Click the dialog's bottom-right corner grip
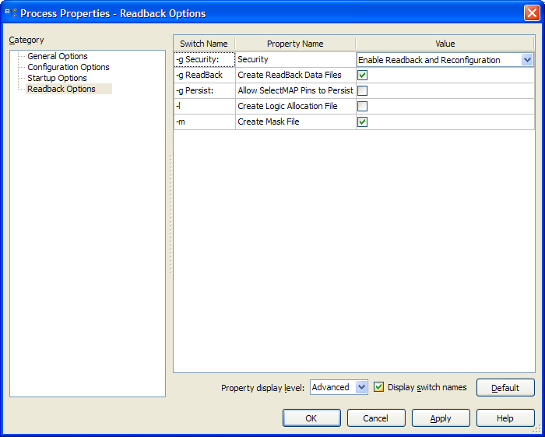Image resolution: width=545 pixels, height=437 pixels. click(537, 431)
